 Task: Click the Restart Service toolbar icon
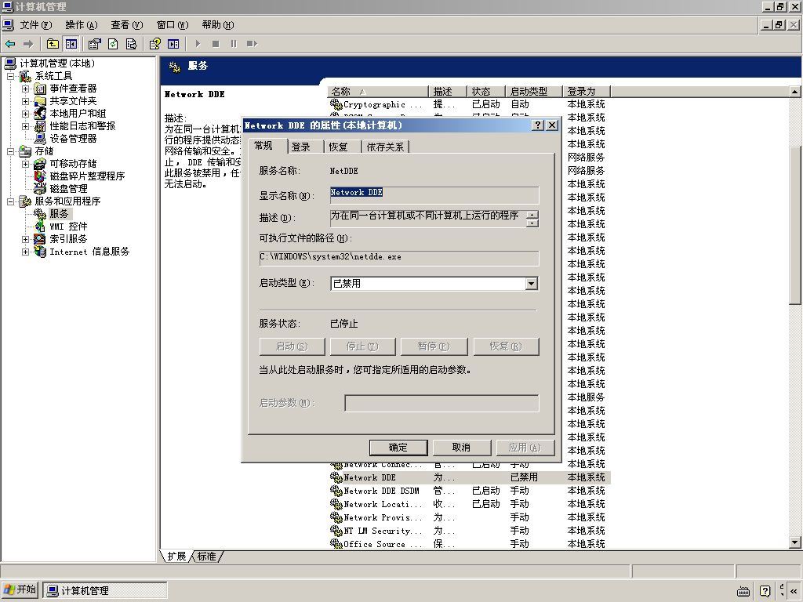click(x=252, y=44)
